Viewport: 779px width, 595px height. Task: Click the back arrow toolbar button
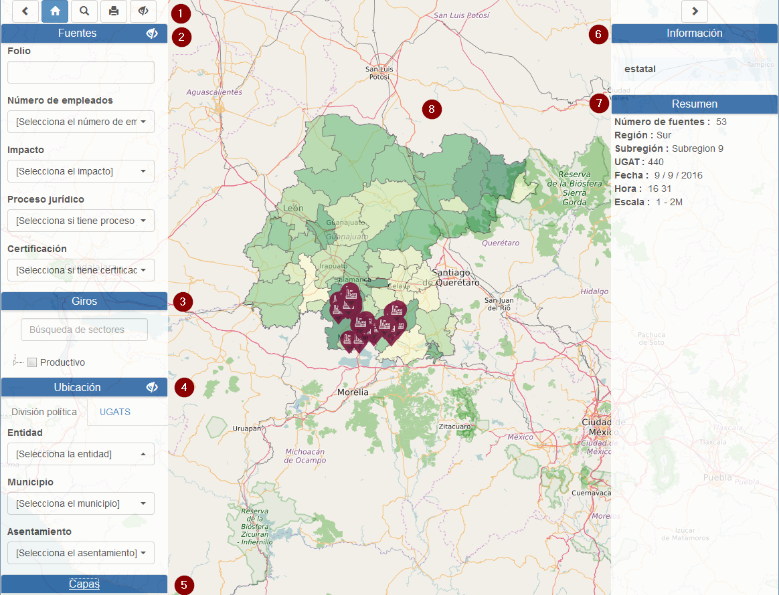coord(25,11)
